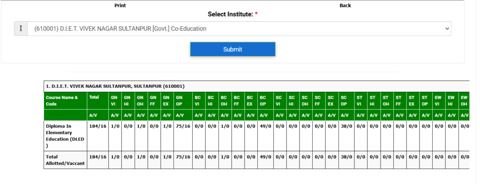The image size is (480, 184).
Task: Click 75/16 in Total Allotted row
Action: click(x=183, y=157)
